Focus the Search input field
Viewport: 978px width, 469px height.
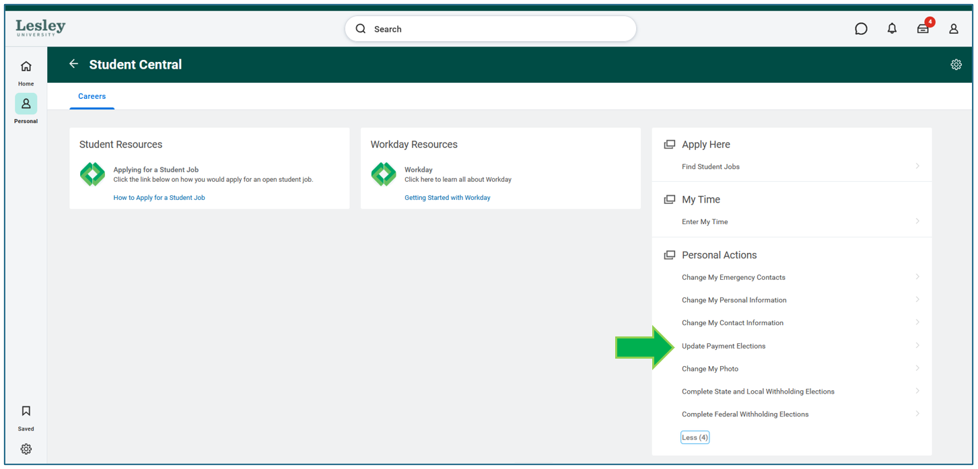(490, 29)
